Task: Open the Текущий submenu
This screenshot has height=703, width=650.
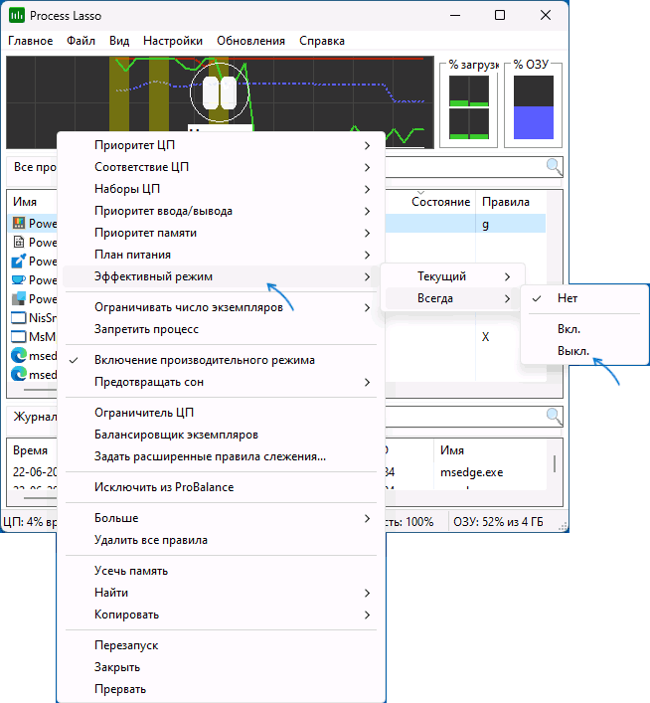Action: [452, 276]
